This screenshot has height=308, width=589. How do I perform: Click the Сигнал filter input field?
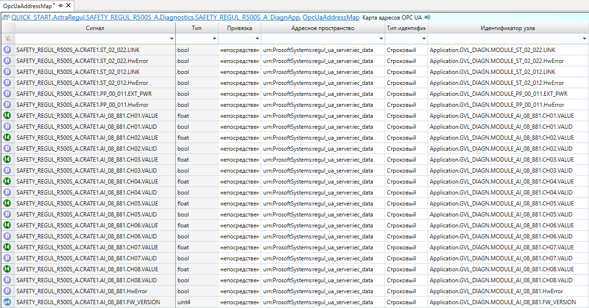point(90,39)
